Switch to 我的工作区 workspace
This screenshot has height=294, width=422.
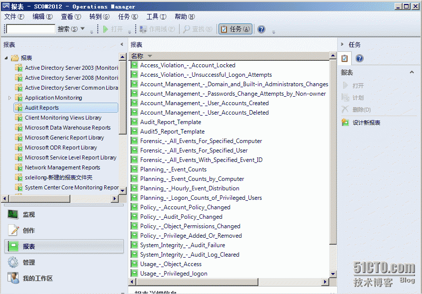(64, 278)
